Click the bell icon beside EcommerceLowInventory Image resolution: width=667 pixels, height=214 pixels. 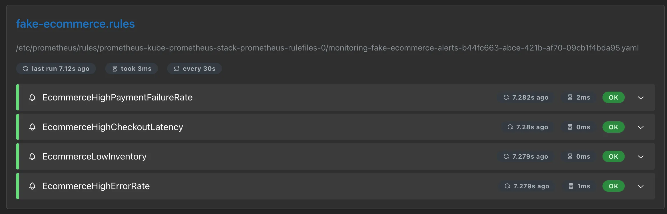tap(32, 156)
